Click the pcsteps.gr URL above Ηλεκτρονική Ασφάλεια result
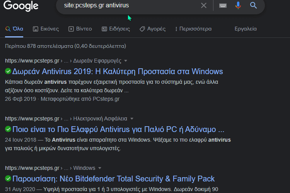 (x=32, y=119)
